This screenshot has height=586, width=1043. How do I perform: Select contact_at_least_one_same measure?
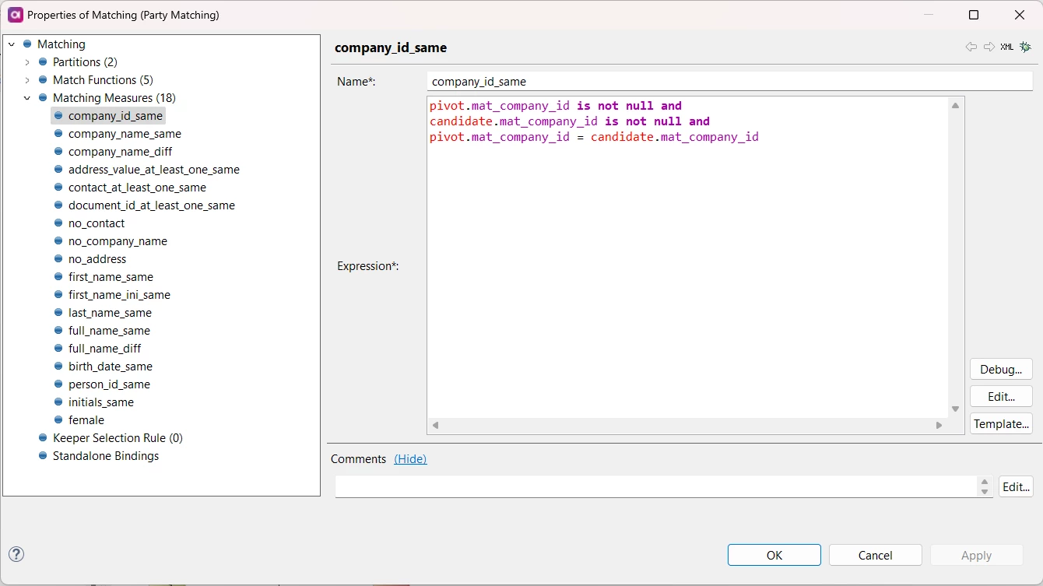click(137, 188)
